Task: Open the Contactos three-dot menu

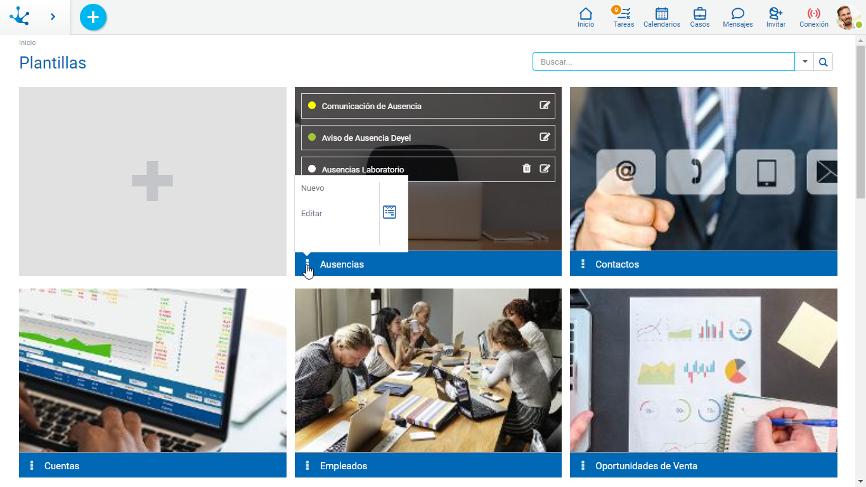Action: [x=583, y=264]
